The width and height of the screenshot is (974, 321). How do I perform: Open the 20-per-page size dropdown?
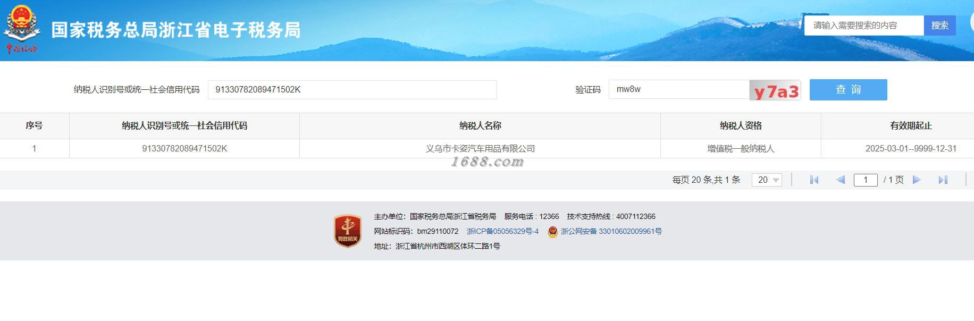767,180
